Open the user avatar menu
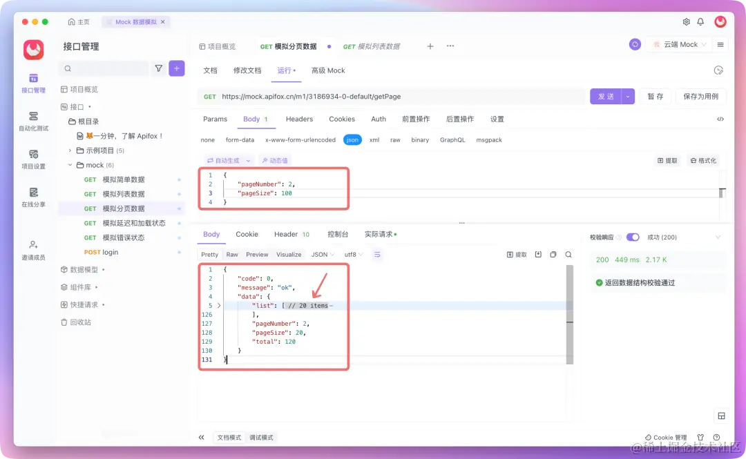The image size is (746, 459). 720,21
